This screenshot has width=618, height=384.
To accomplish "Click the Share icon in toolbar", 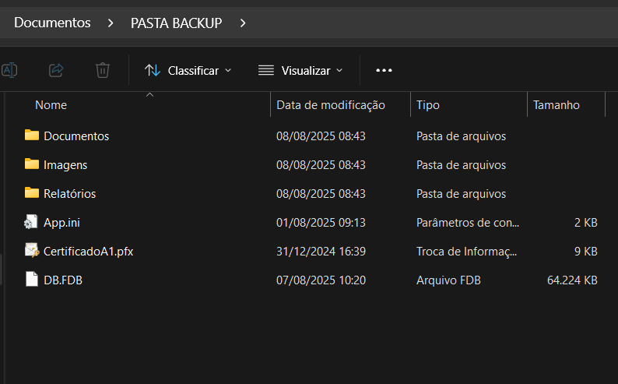I will (56, 70).
